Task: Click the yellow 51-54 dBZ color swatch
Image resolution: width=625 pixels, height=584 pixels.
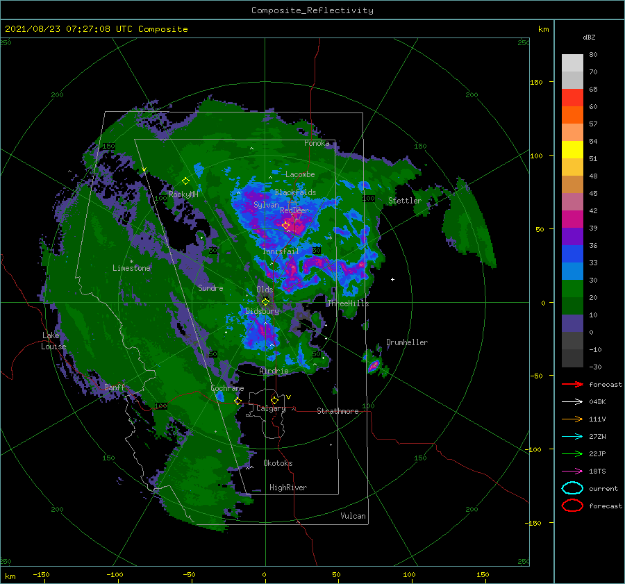Action: [x=572, y=150]
